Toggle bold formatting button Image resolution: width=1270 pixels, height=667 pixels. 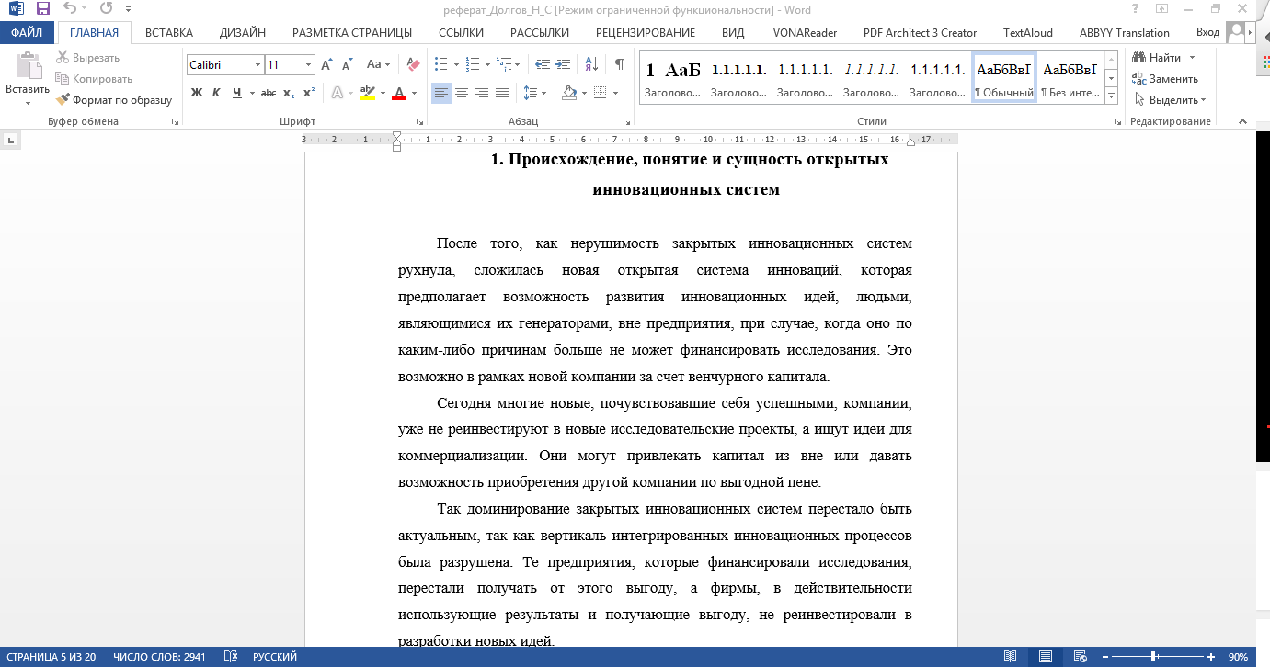[196, 93]
